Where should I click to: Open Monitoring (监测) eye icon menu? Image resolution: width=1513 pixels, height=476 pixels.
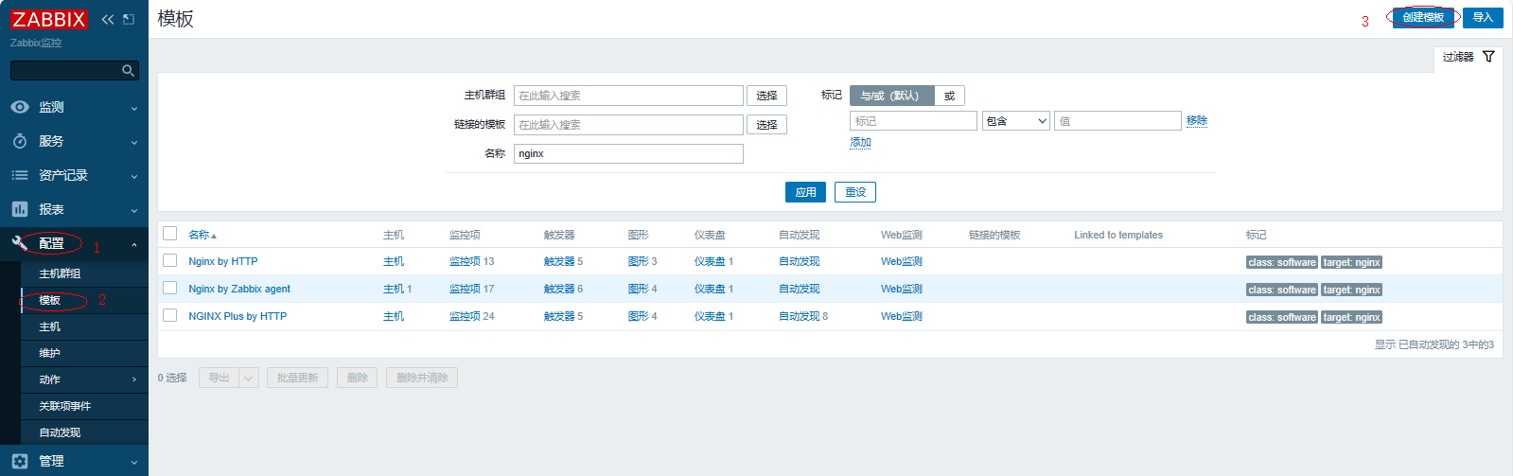20,107
